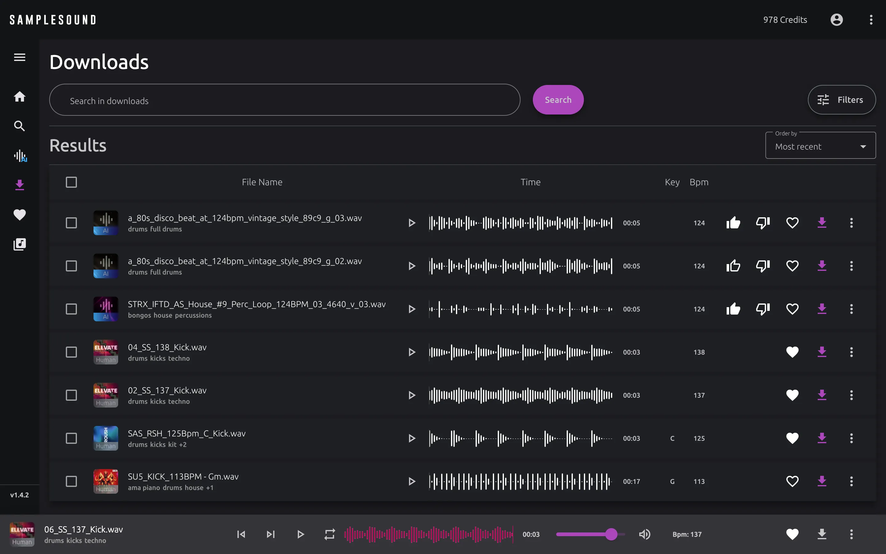The image size is (886, 554).
Task: Download a_80s_disco_beat g_03.wav
Action: 822,223
